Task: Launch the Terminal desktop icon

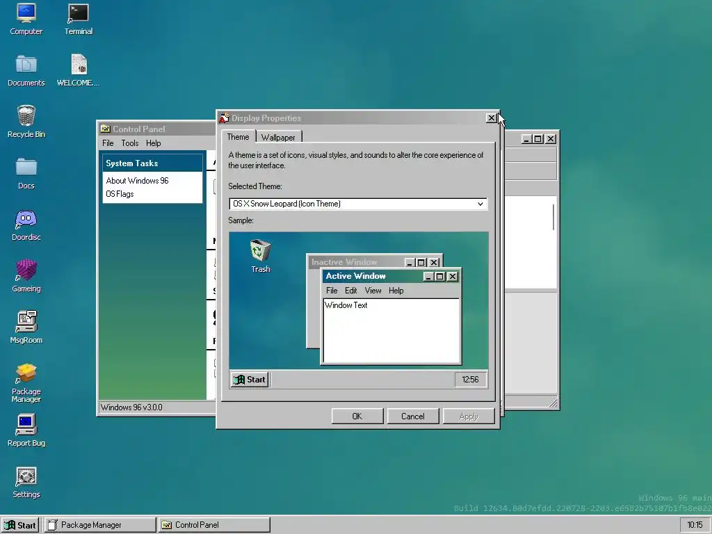Action: coord(78,19)
